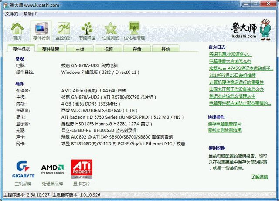Open the 笔记本应该怎么清理灰尘 link
This screenshot has height=201, width=279.
click(x=232, y=96)
